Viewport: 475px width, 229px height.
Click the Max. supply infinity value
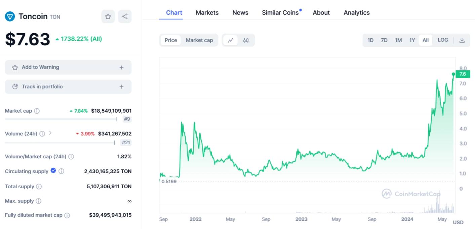129,201
